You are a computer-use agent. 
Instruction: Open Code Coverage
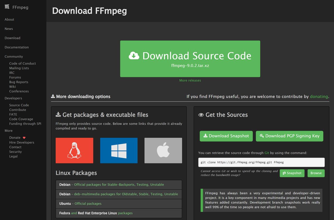pos(21,119)
